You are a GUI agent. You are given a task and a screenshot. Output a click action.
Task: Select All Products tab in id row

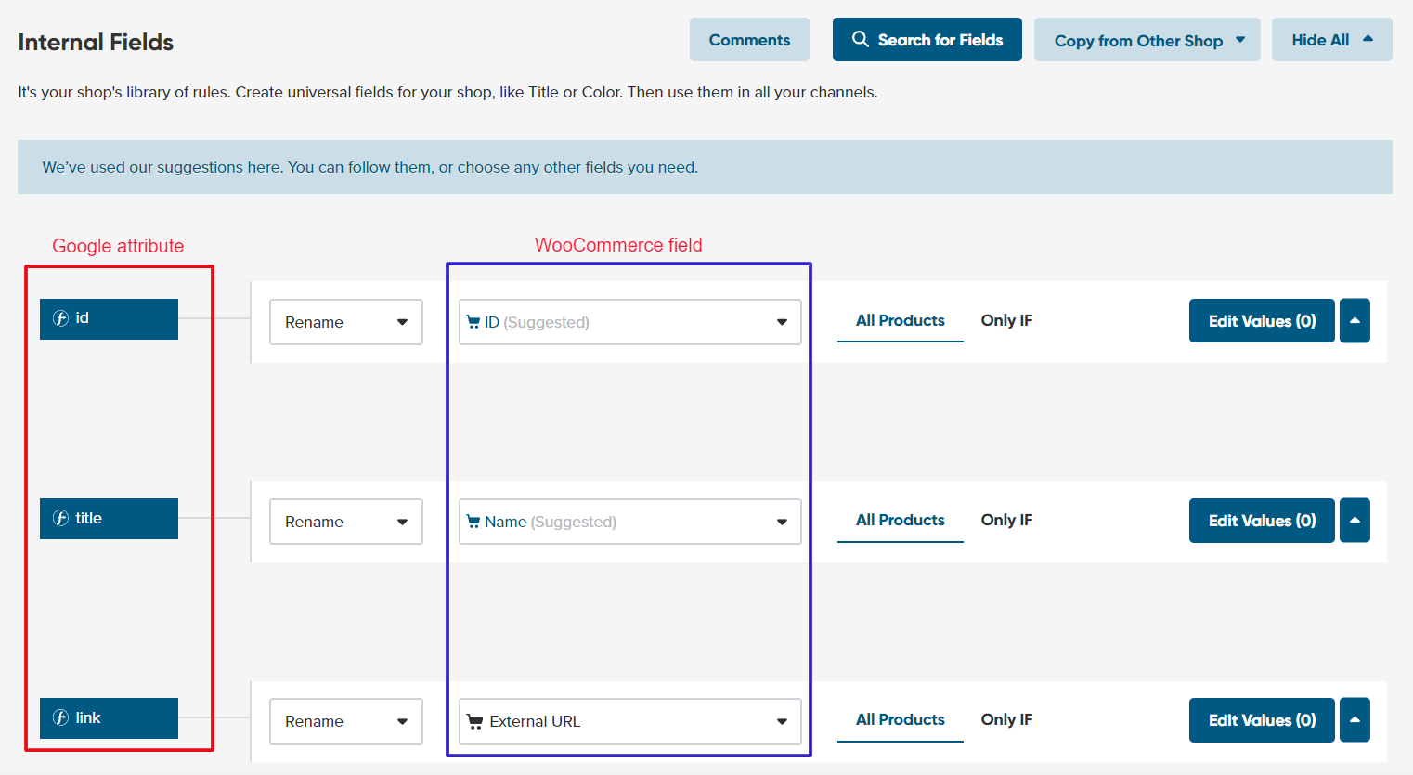[x=901, y=321]
